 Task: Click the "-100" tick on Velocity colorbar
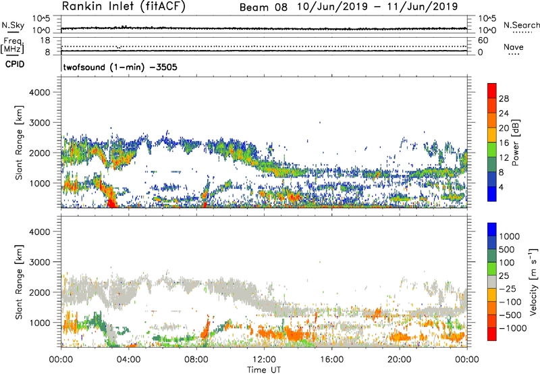(x=510, y=302)
